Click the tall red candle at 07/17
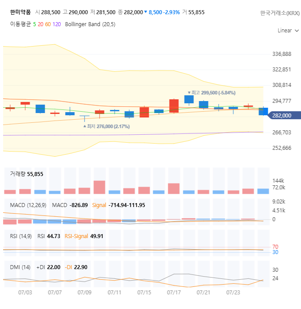Image resolution: width=301 pixels, height=309 pixels. click(174, 106)
